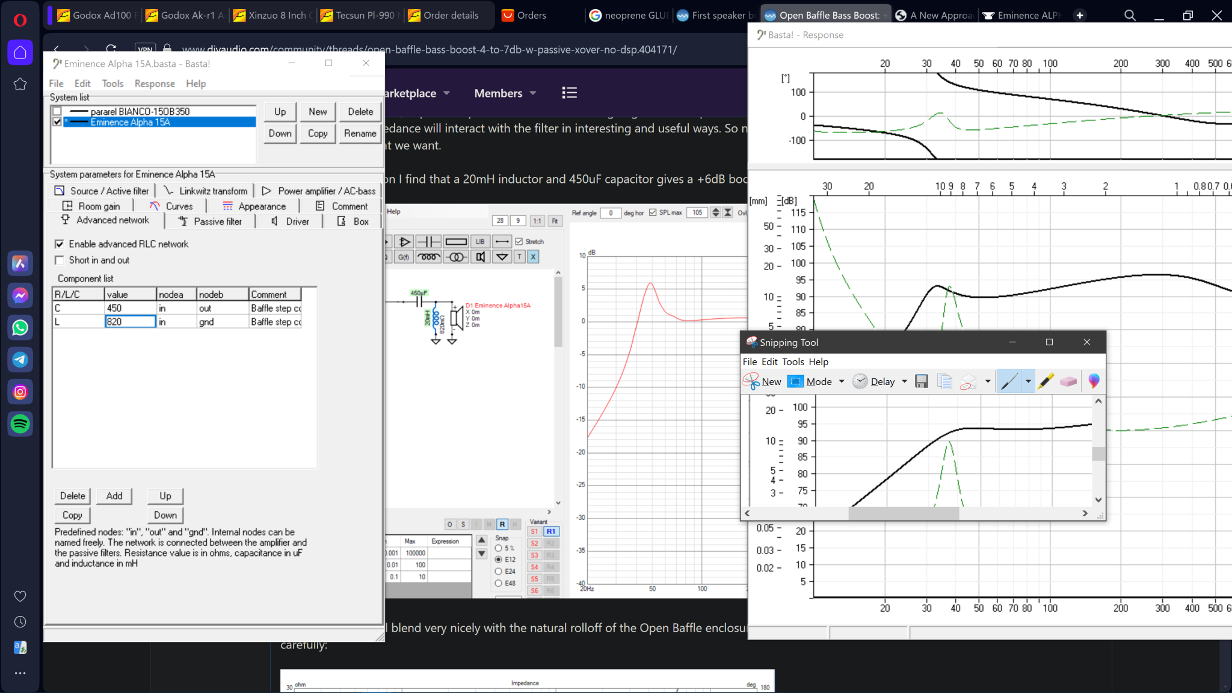
Task: Open the Opera main menu logo
Action: [20, 20]
